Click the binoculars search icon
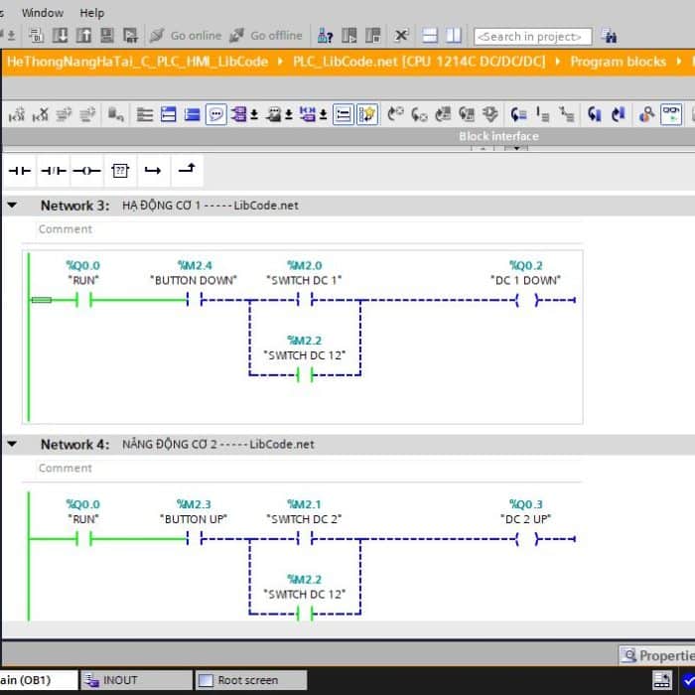 (610, 36)
